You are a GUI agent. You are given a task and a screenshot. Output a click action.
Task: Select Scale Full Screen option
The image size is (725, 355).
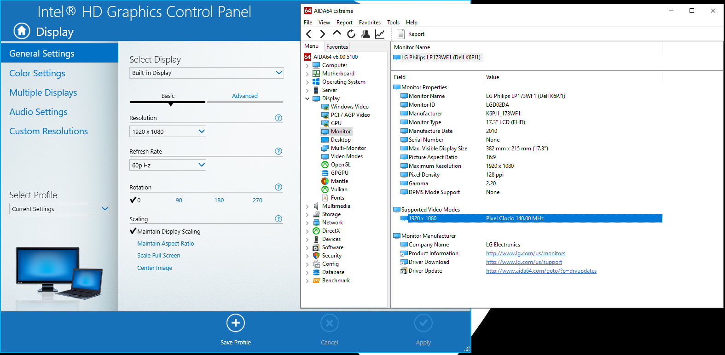click(x=159, y=256)
